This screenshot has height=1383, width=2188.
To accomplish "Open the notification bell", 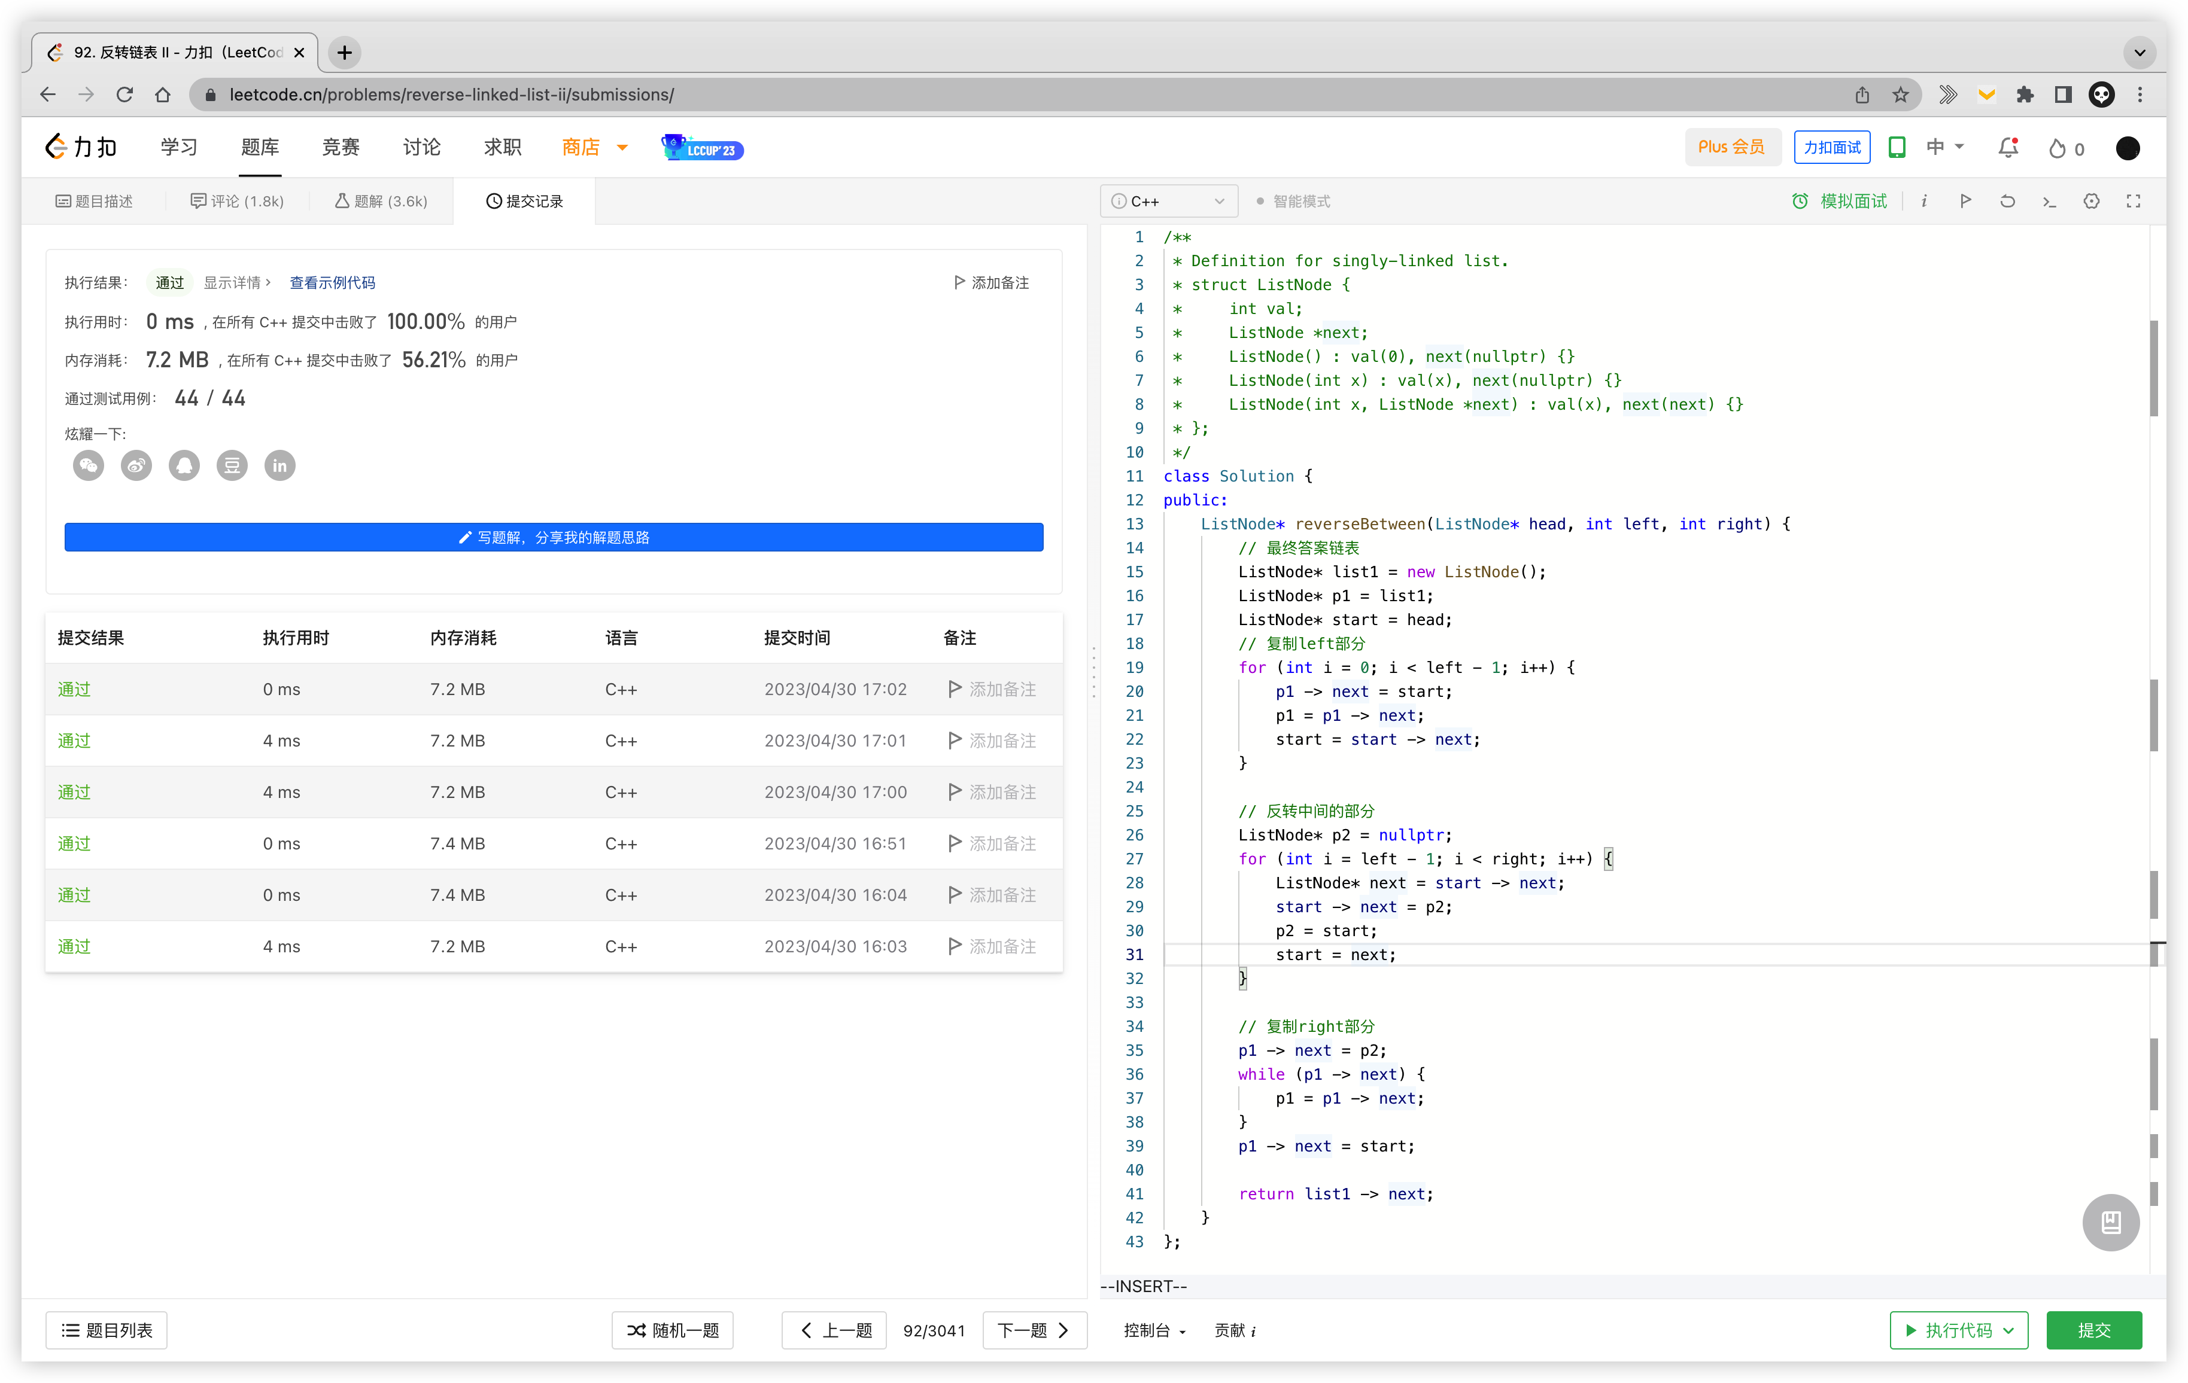I will (x=2008, y=147).
